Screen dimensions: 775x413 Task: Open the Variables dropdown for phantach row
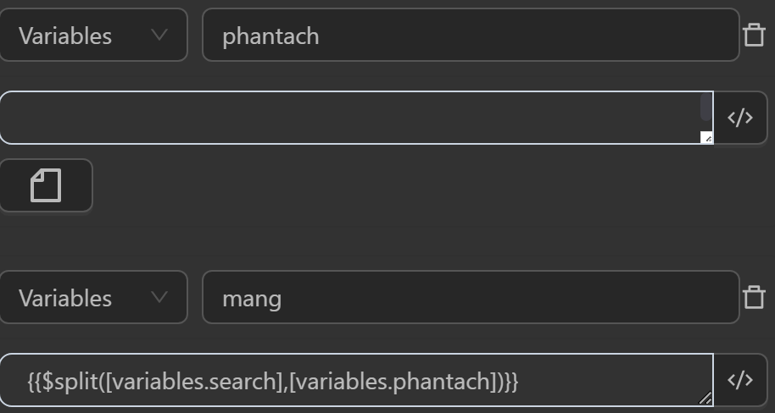[x=92, y=36]
